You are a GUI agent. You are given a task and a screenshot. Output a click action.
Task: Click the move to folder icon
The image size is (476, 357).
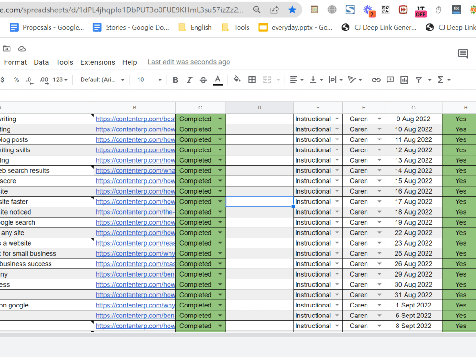coord(7,49)
